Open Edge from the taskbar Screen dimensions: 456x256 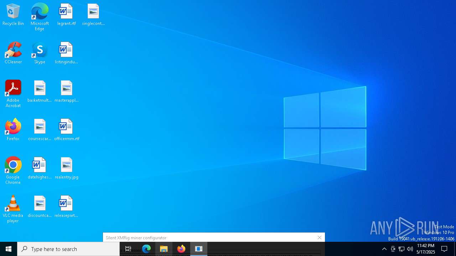[x=146, y=249]
